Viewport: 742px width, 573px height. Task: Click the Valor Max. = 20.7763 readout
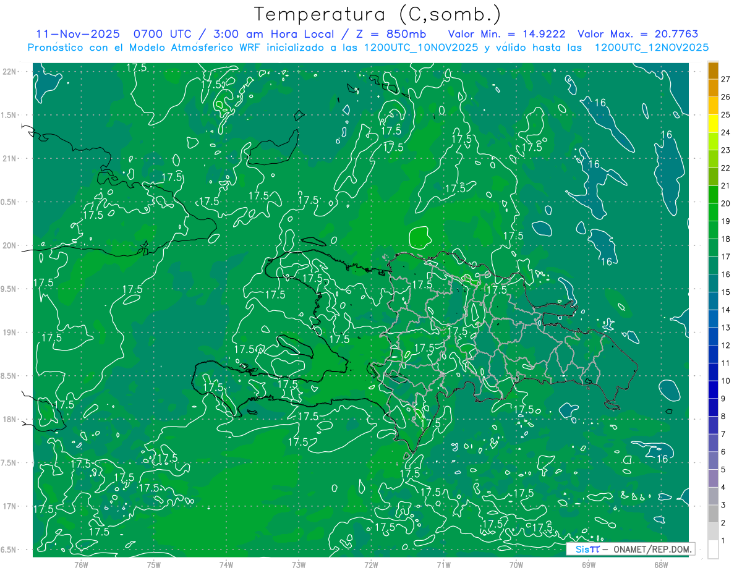[x=638, y=34]
